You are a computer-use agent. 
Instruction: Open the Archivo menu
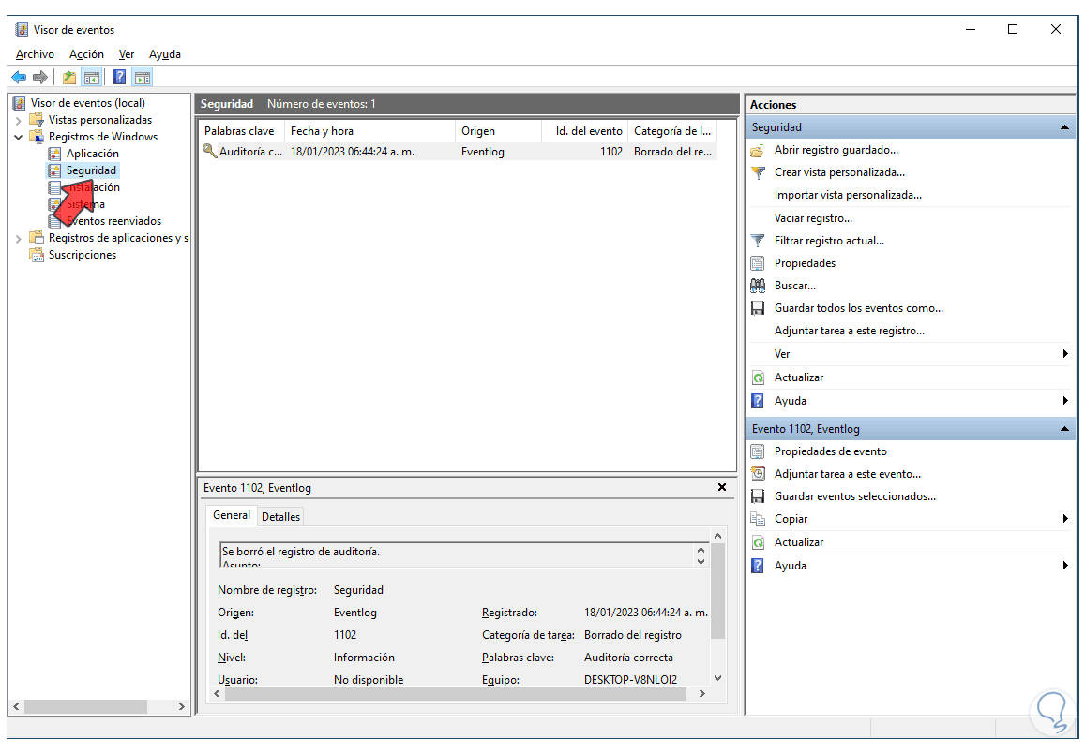(x=35, y=54)
